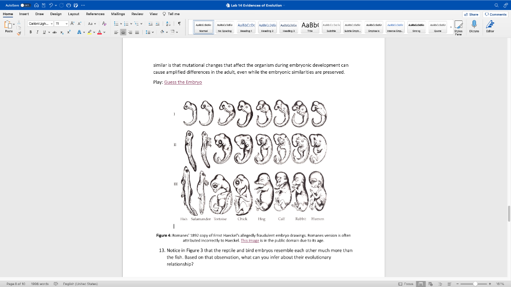Image resolution: width=511 pixels, height=287 pixels.
Task: Click the Shading paint bucket icon
Action: coord(162,32)
